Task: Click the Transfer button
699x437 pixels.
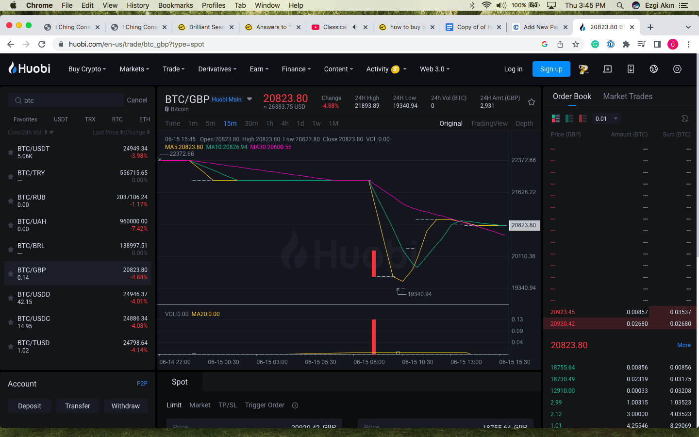Action: pyautogui.click(x=78, y=406)
